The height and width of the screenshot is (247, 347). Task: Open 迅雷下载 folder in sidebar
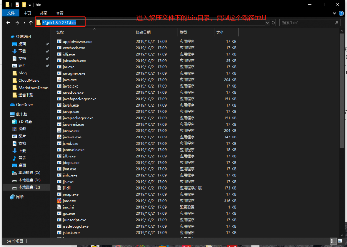pyautogui.click(x=26, y=95)
